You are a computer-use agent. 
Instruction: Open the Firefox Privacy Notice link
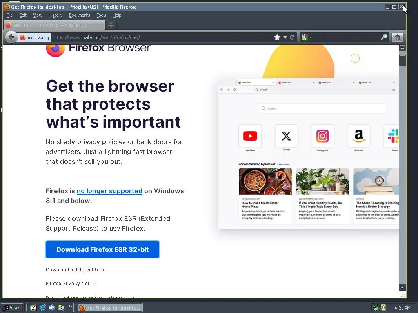[71, 284]
